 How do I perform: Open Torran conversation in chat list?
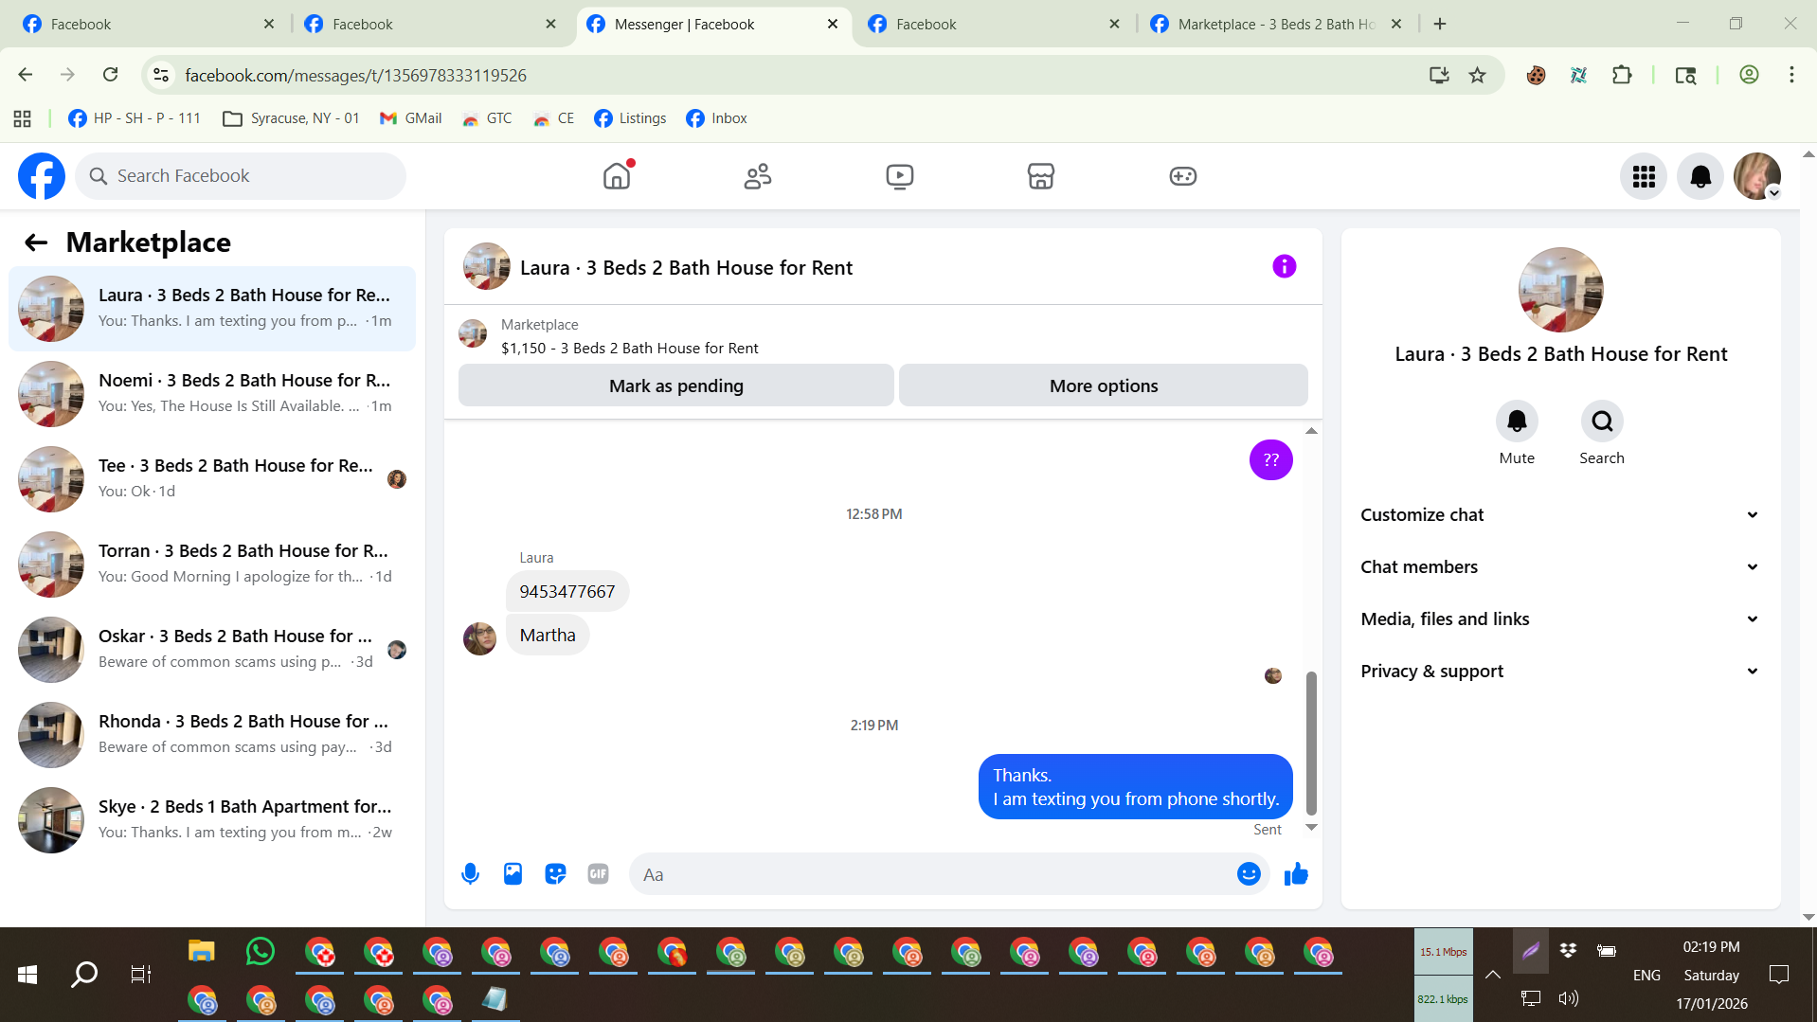pyautogui.click(x=212, y=565)
